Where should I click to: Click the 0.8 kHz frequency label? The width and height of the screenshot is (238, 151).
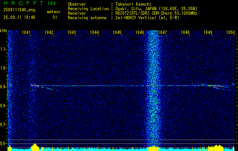tap(3, 106)
